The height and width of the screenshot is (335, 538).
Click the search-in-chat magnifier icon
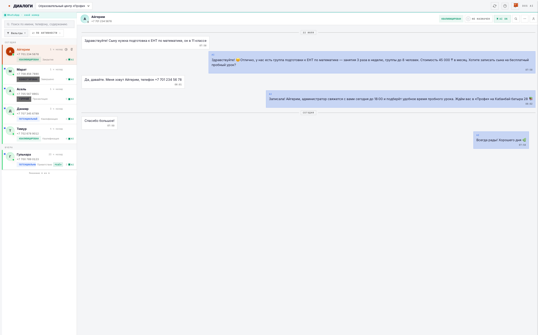(516, 19)
